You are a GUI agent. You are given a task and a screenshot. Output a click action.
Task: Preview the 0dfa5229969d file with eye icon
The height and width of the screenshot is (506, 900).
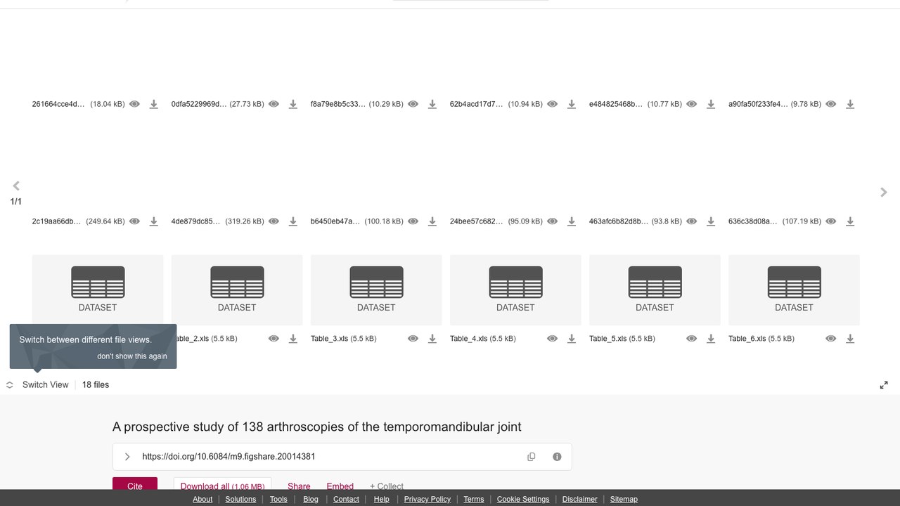tap(274, 104)
